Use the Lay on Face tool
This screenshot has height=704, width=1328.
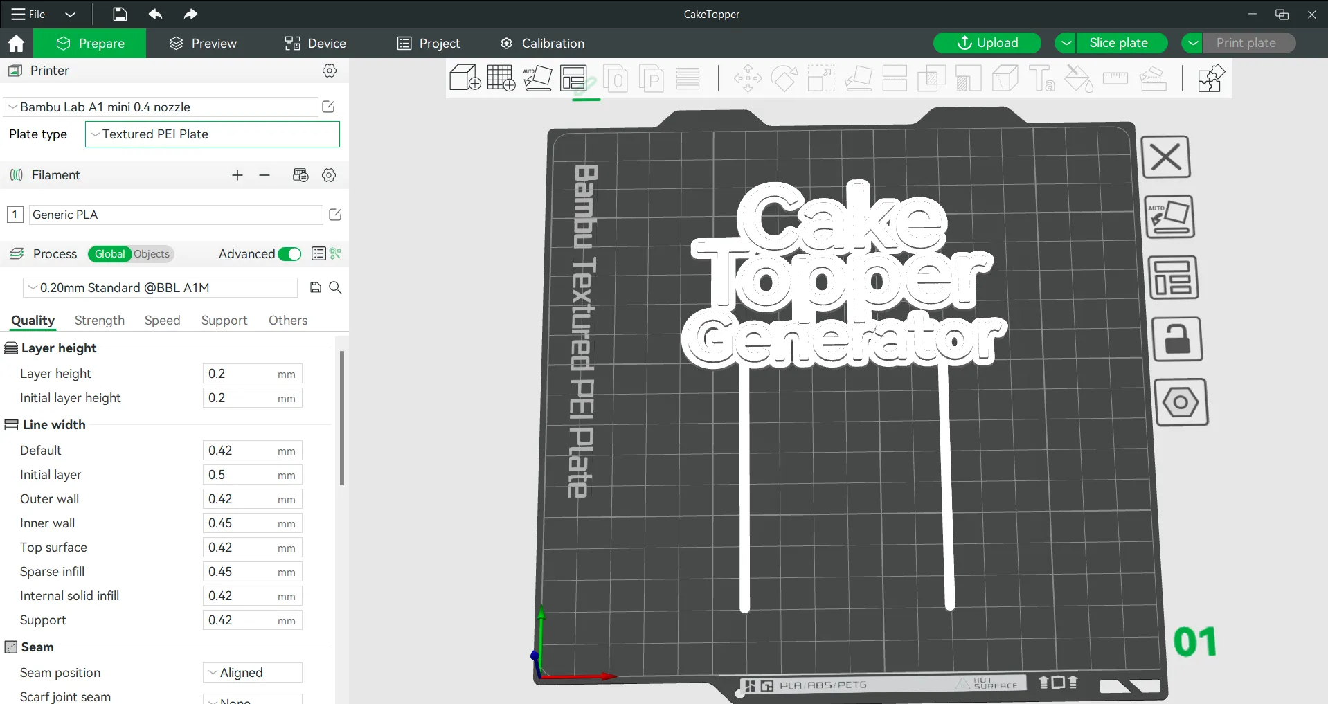(x=859, y=78)
